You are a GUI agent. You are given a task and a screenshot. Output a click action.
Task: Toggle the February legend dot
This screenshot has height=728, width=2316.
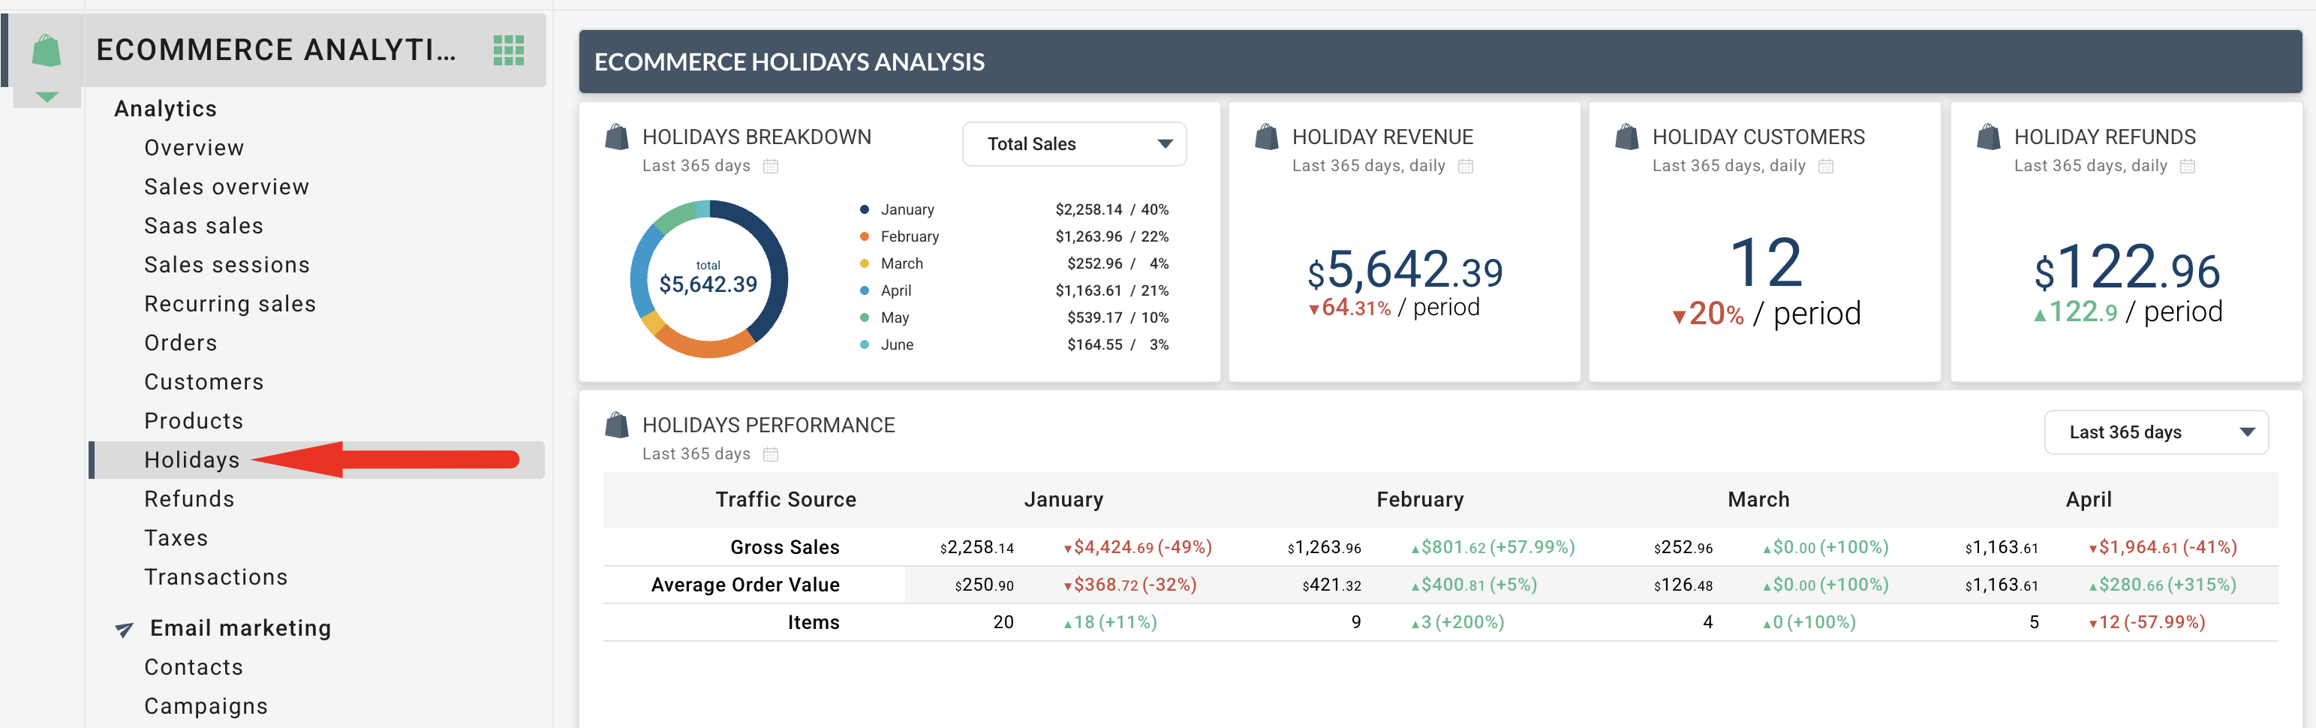tap(864, 236)
